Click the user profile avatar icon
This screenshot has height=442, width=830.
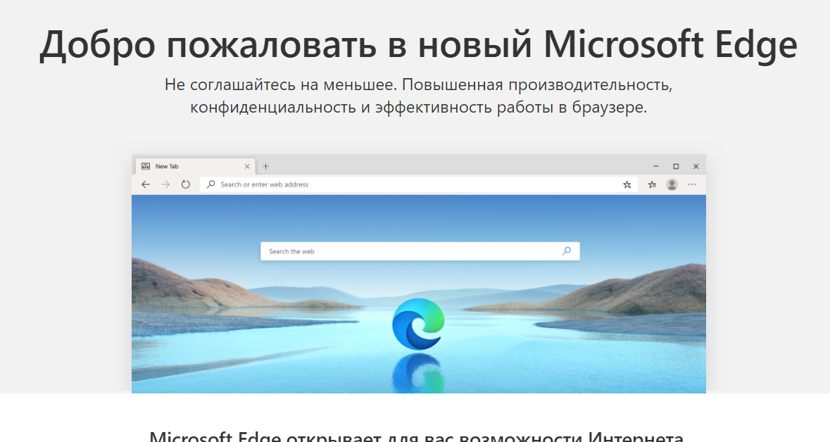[x=672, y=184]
